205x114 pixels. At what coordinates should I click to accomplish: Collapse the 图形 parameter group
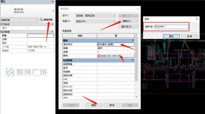click(x=133, y=40)
